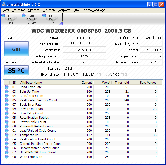Click the 3 mal Eingeschaltet value
Image resolution: width=166 pixels, height=165 pixels.
click(x=151, y=56)
